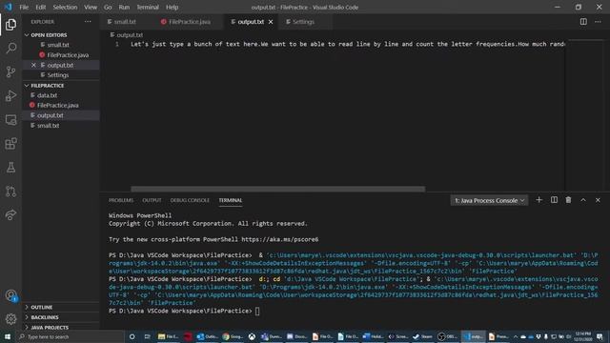The height and width of the screenshot is (343, 610).
Task: Open Task View on taskbar
Action: click(x=147, y=336)
